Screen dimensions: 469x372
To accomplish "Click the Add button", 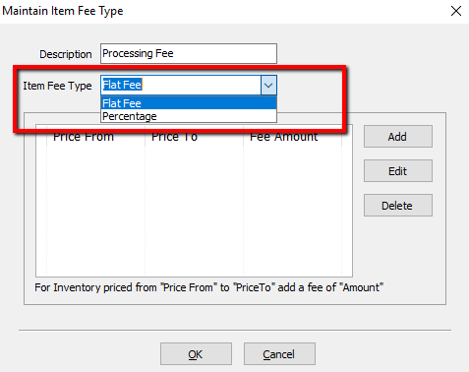I will click(x=398, y=137).
